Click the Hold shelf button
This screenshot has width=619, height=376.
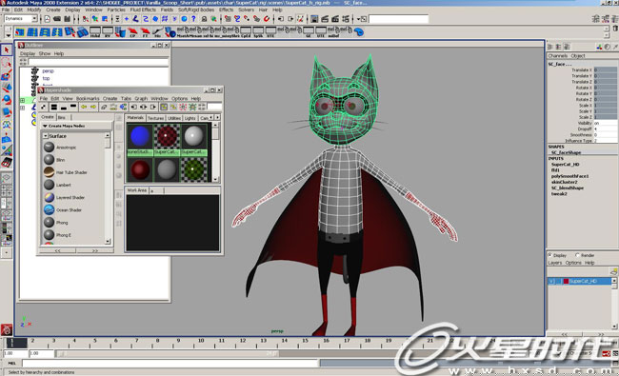(x=95, y=32)
